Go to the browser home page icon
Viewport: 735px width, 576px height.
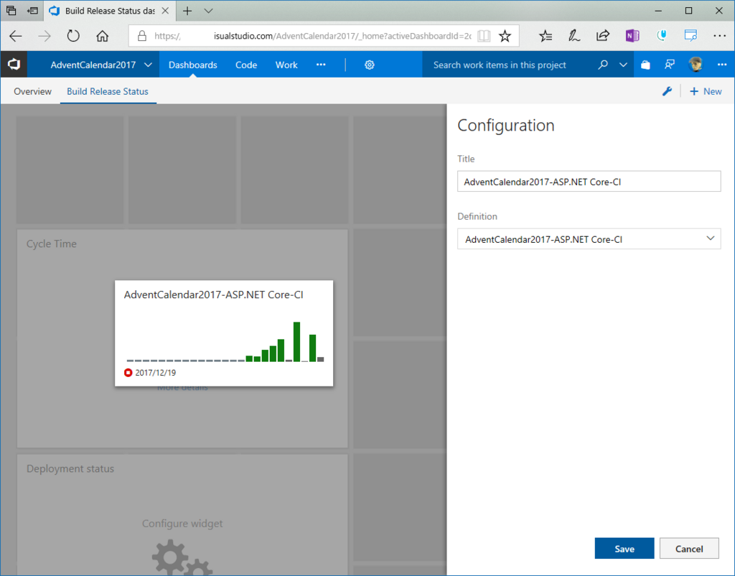click(102, 36)
